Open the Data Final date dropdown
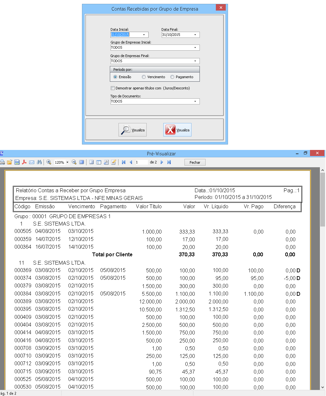This screenshot has width=326, height=396. coord(195,35)
